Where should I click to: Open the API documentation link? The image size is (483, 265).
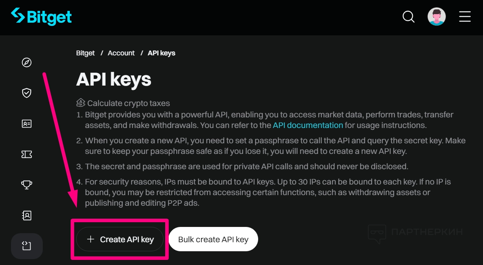click(308, 125)
